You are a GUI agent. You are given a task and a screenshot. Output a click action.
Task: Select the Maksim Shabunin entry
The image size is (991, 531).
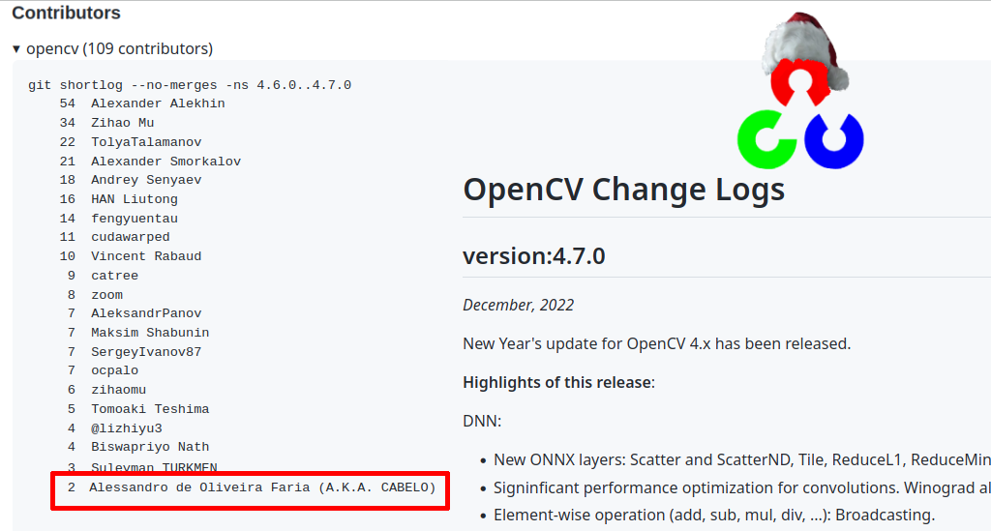150,333
